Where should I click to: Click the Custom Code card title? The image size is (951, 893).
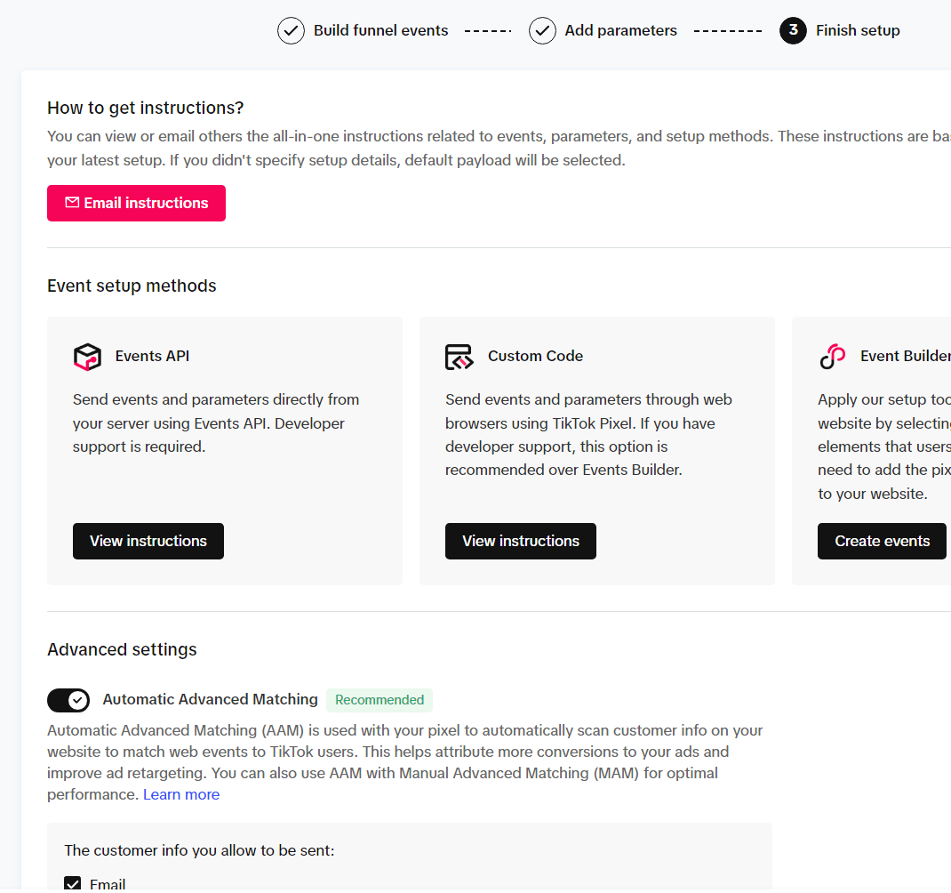[535, 356]
